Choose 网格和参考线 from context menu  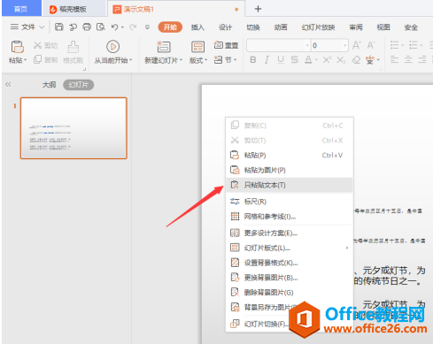coord(290,217)
